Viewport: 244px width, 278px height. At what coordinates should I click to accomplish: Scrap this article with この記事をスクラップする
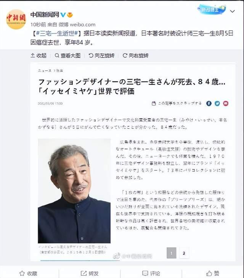177,103
